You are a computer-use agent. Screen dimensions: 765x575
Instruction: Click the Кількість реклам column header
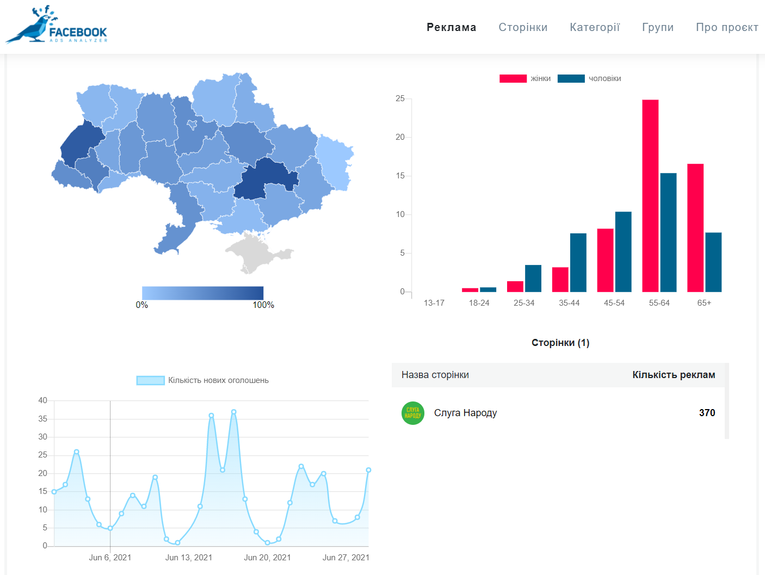673,375
